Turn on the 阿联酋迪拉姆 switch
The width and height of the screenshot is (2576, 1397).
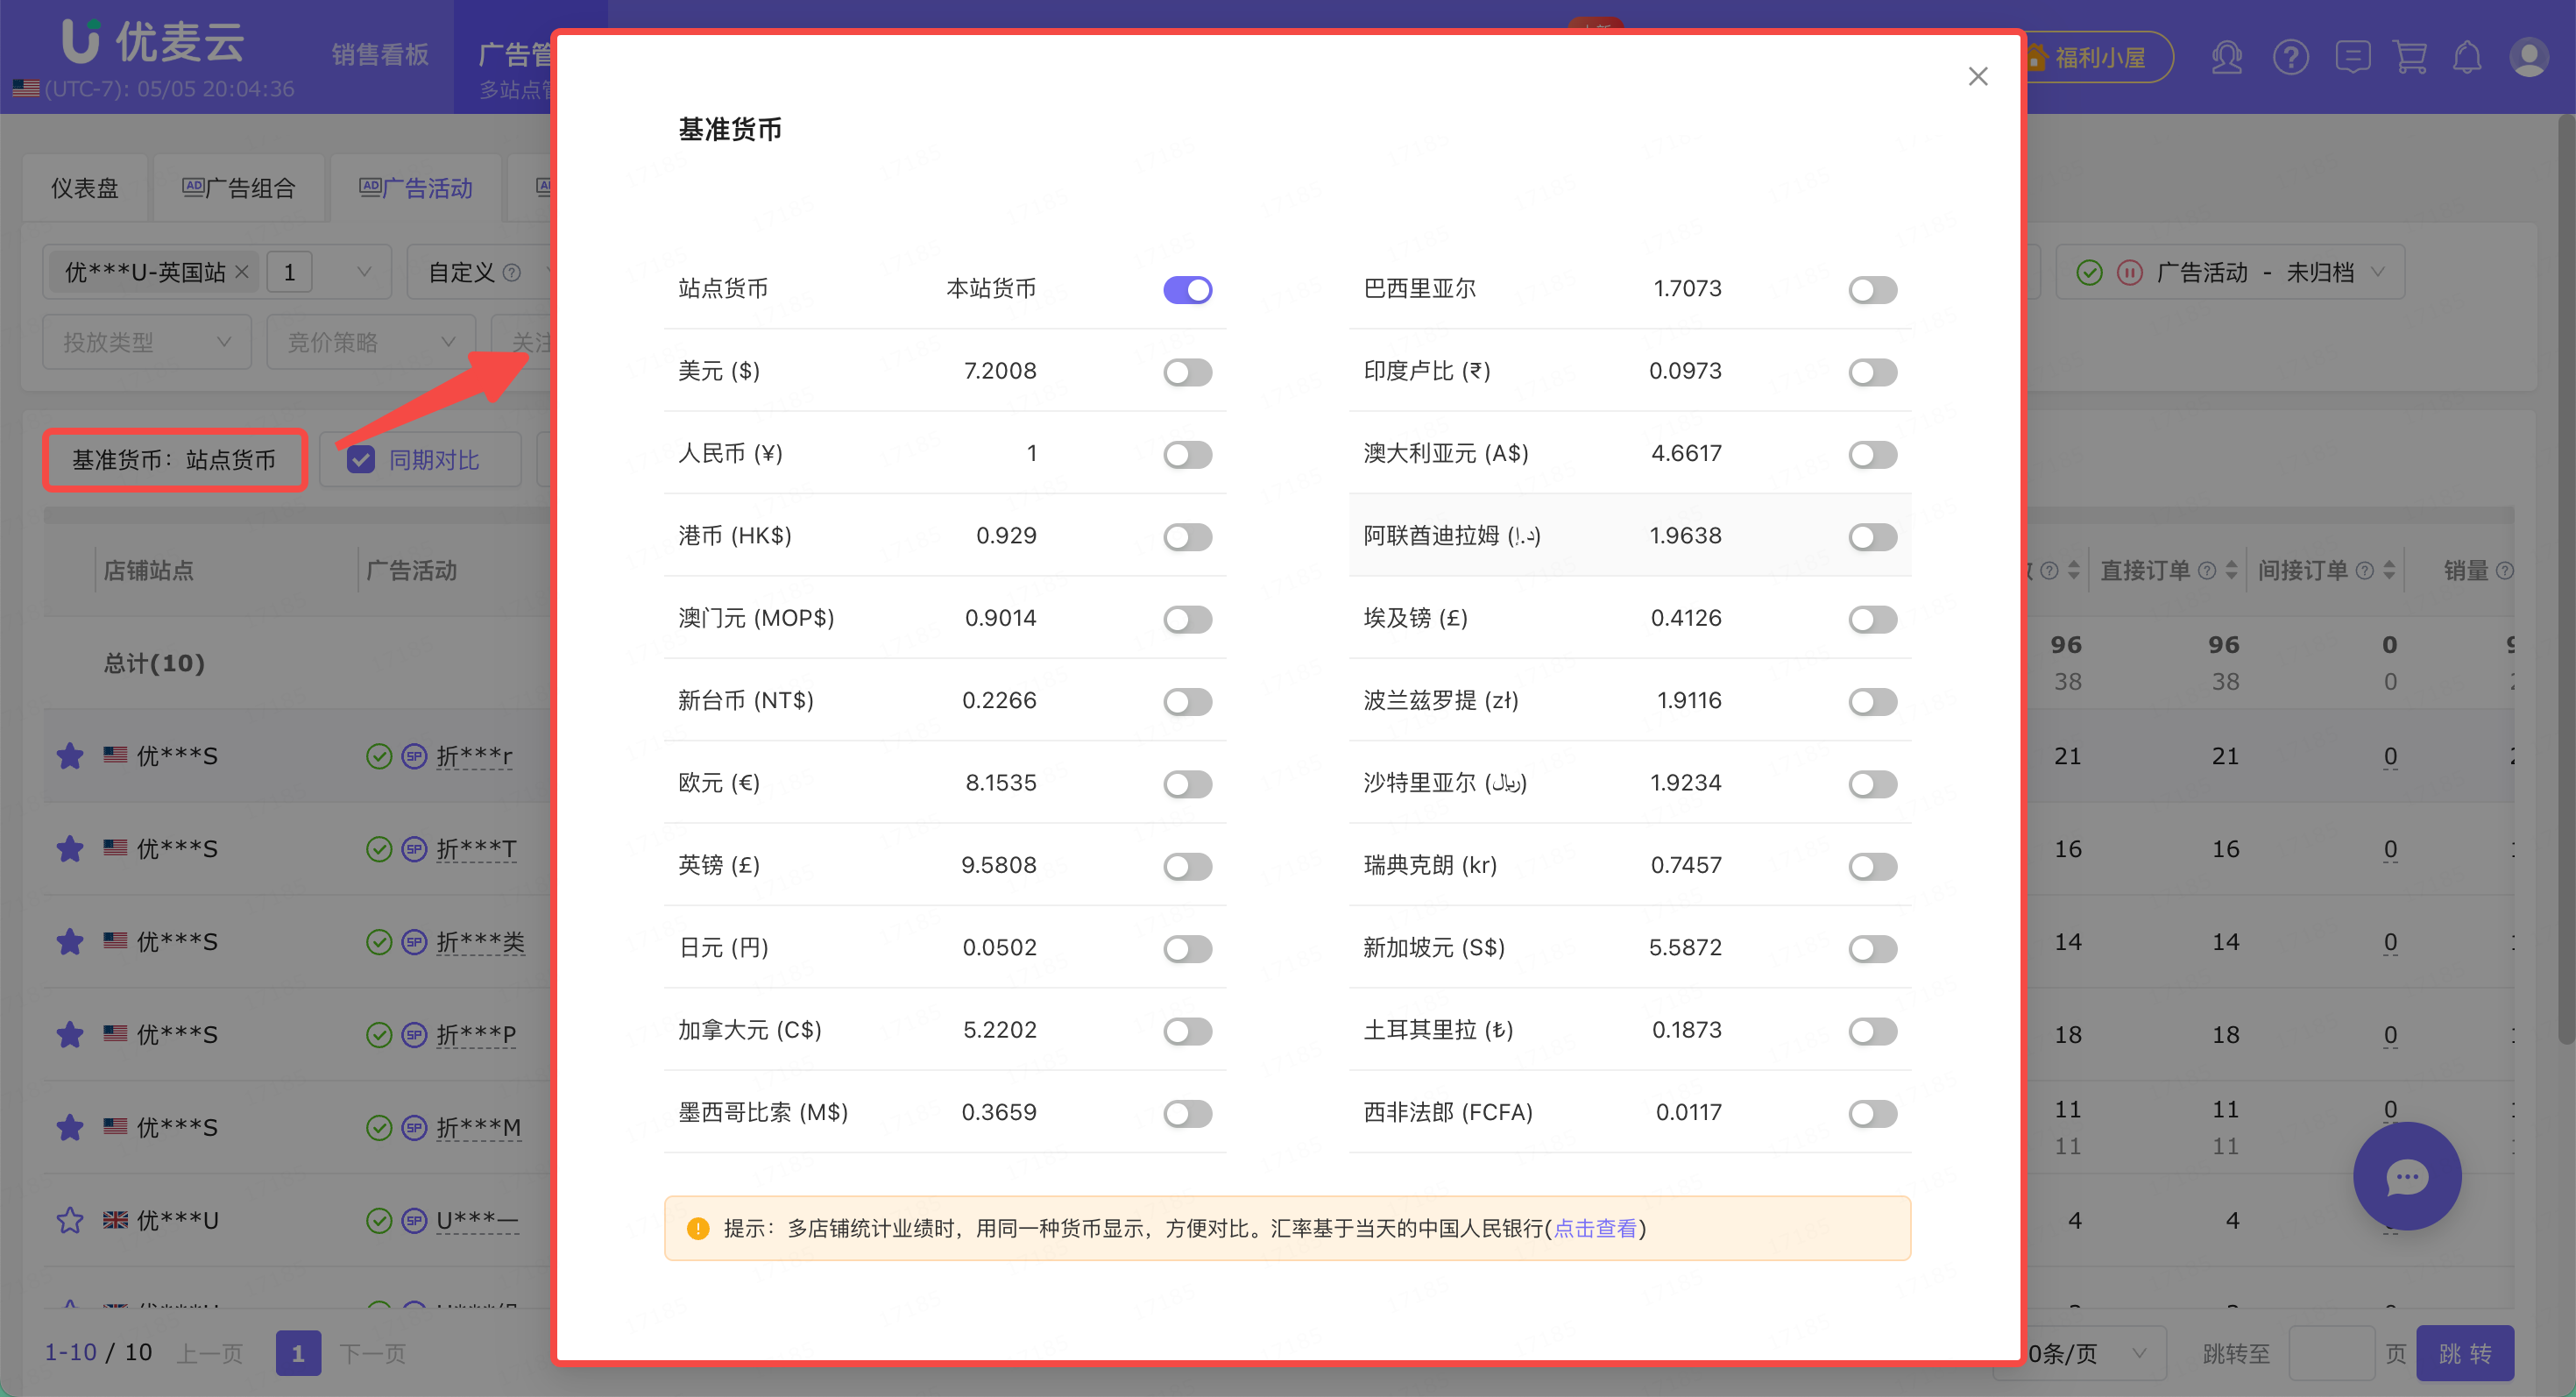pyautogui.click(x=1872, y=537)
